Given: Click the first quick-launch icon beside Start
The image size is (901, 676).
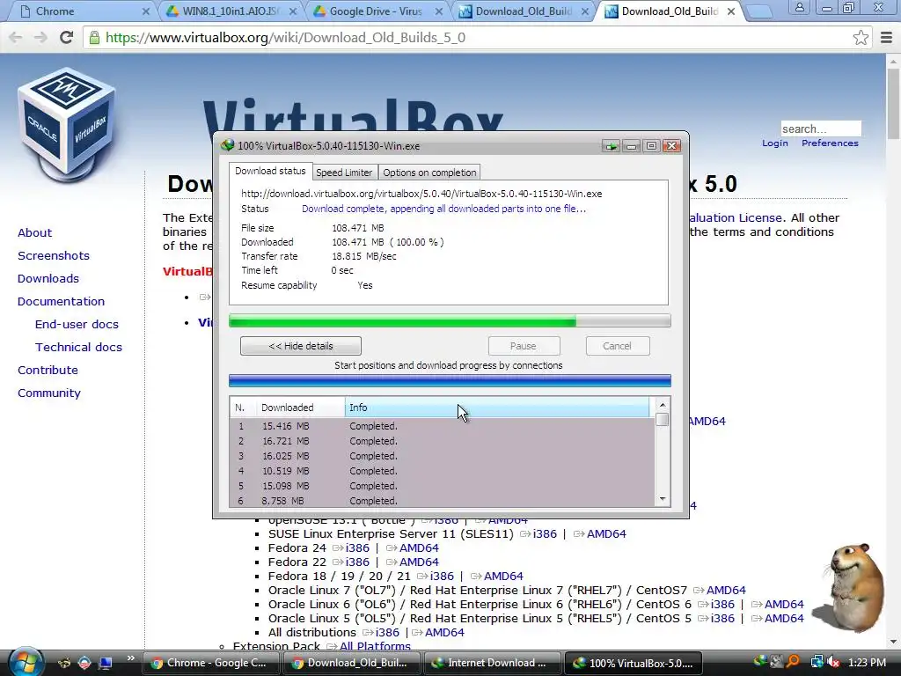Looking at the screenshot, I should click(x=65, y=663).
